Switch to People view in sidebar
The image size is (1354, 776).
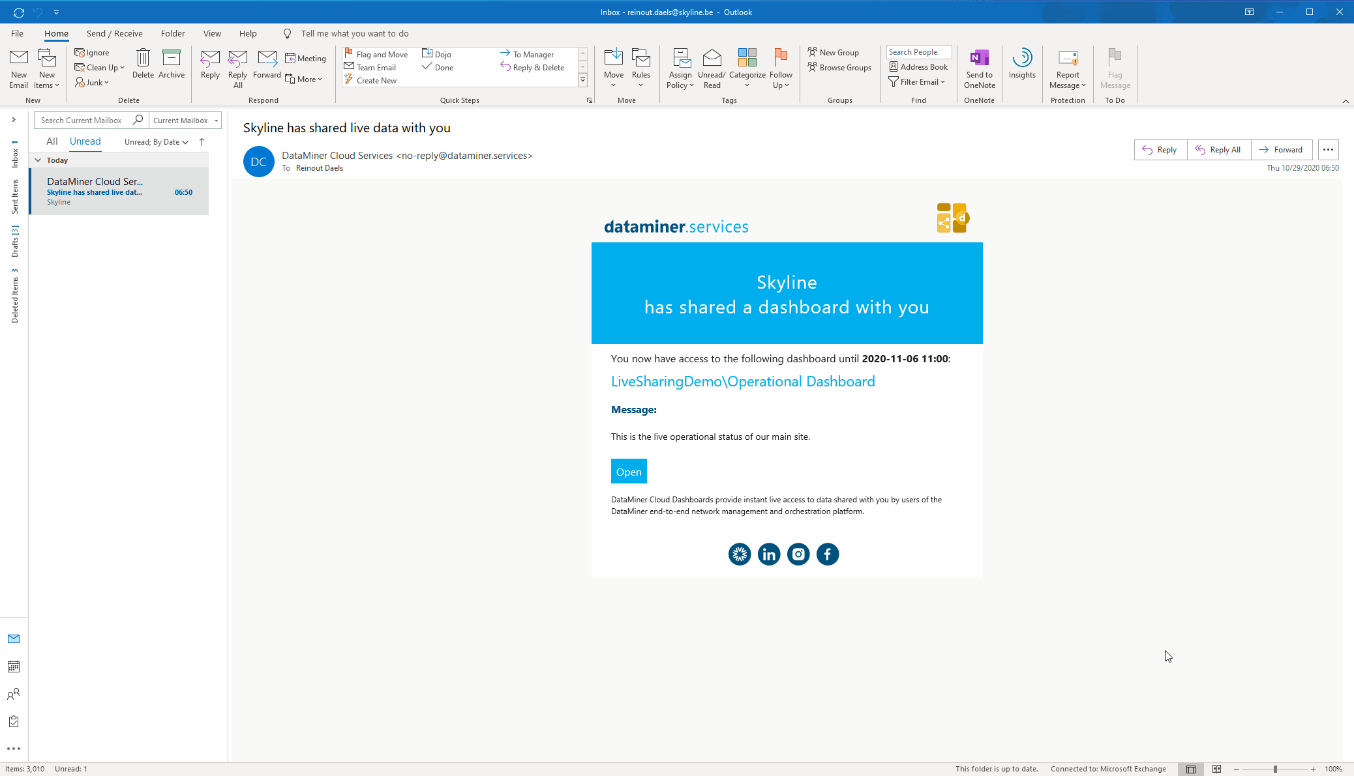tap(14, 694)
